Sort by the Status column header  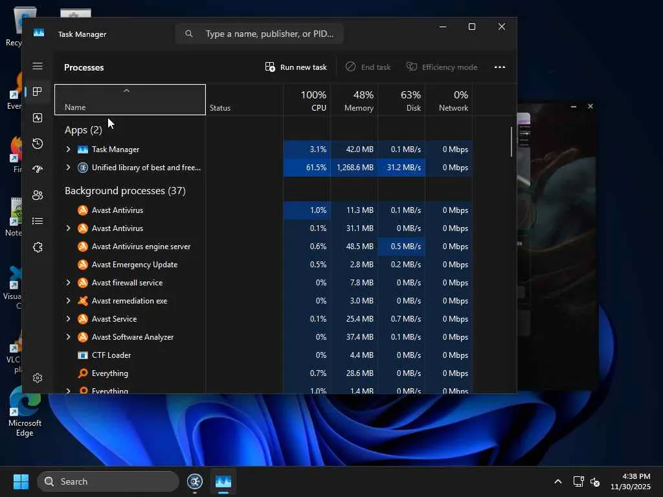point(244,100)
